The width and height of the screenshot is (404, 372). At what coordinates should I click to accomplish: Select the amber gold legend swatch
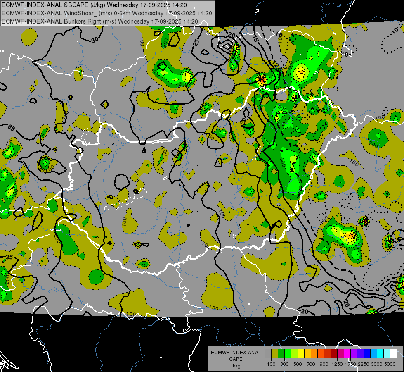pos(307,354)
